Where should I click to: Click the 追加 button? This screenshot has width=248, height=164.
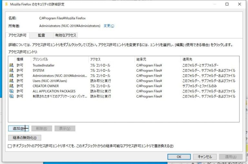(18, 129)
